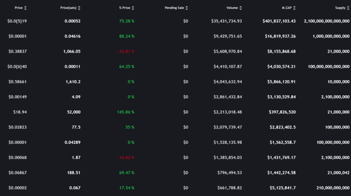Click the Supply column sort arrows

click(x=348, y=8)
